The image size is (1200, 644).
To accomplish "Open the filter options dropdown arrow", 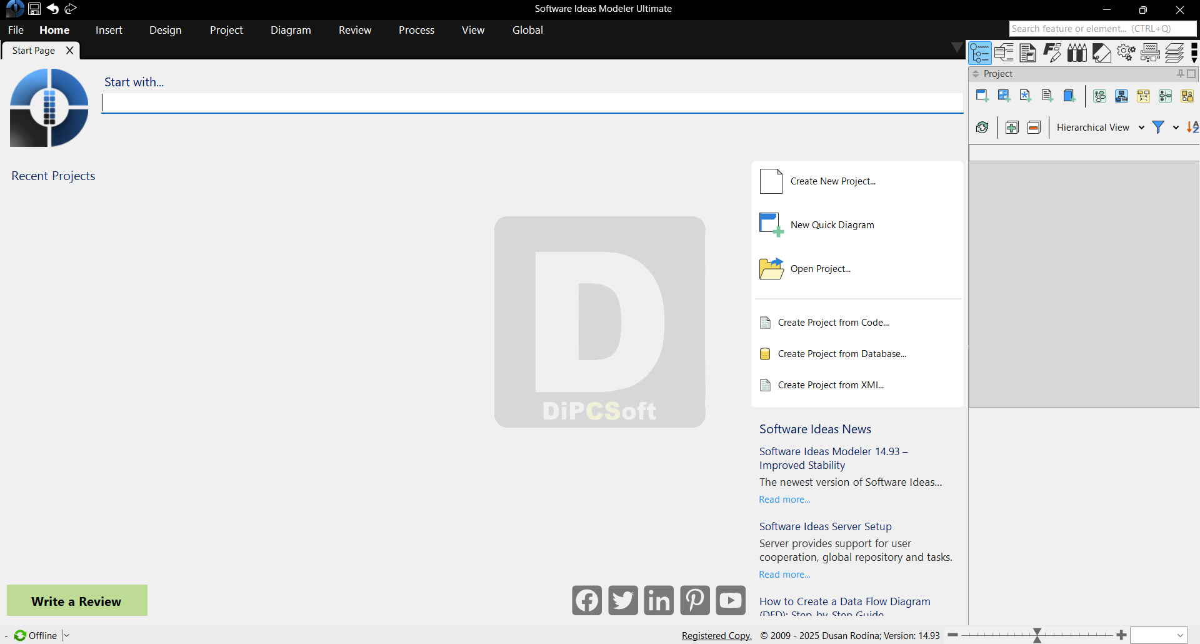I will [1176, 128].
